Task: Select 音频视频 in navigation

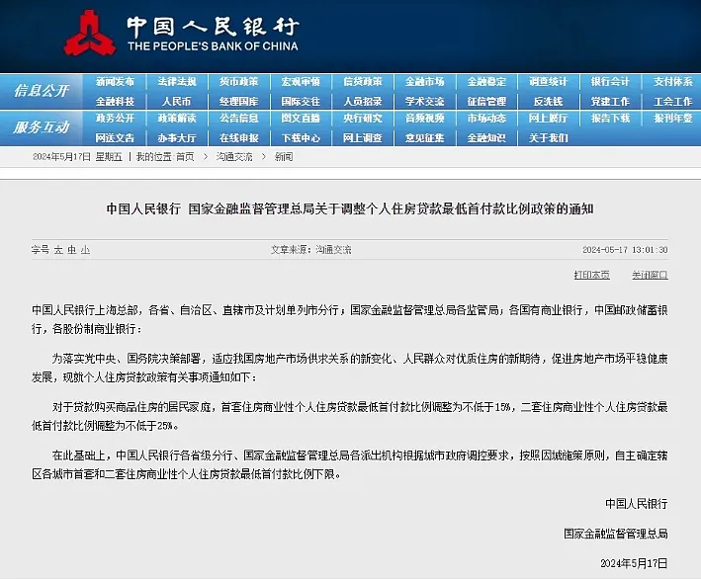Action: (425, 119)
